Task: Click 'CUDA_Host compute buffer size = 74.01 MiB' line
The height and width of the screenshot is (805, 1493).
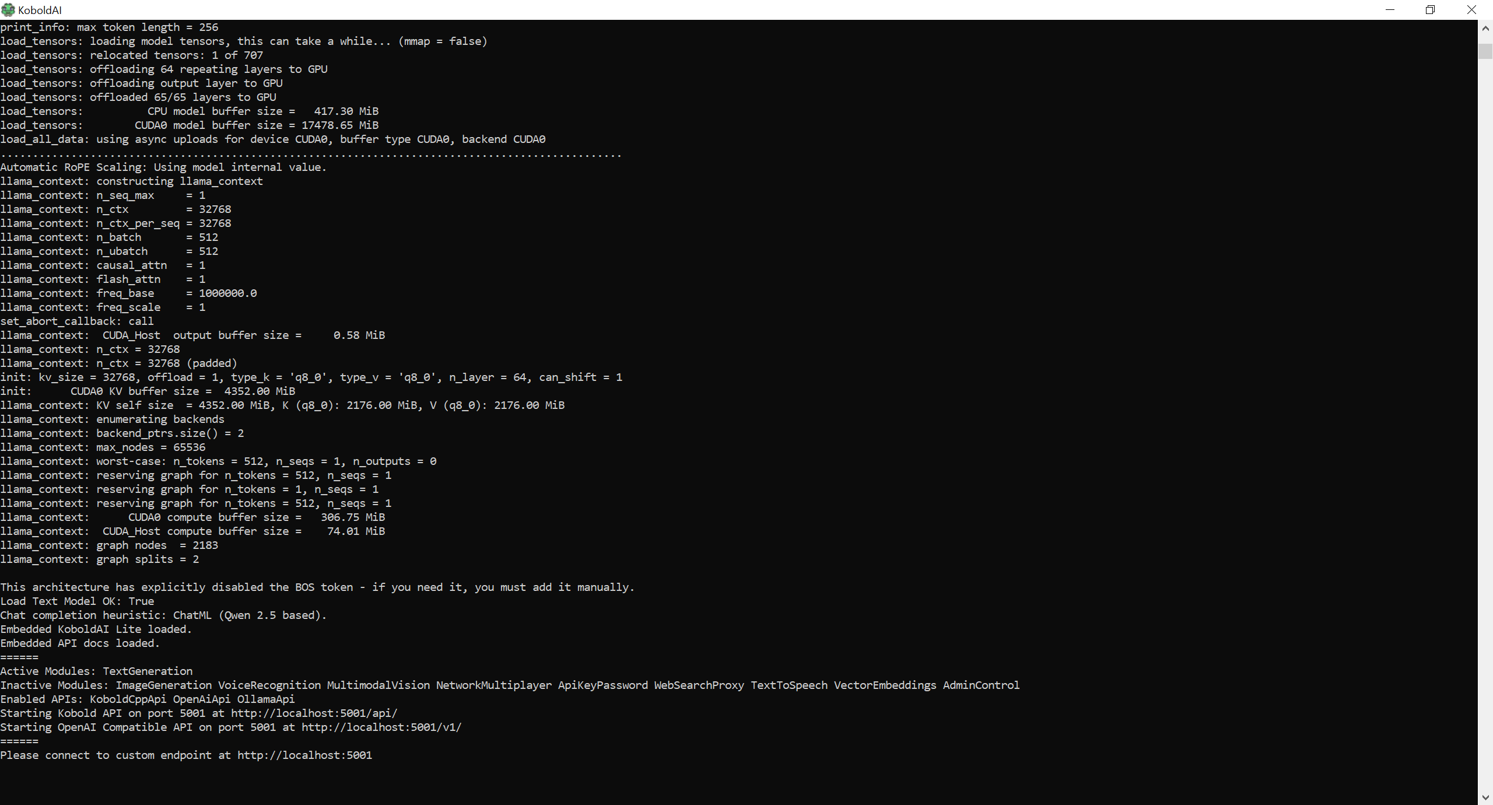Action: coord(192,531)
